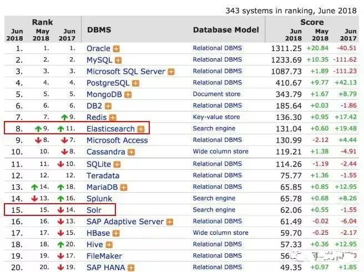Click the Database Model column header
Screen dimensions: 364x272
click(x=226, y=30)
